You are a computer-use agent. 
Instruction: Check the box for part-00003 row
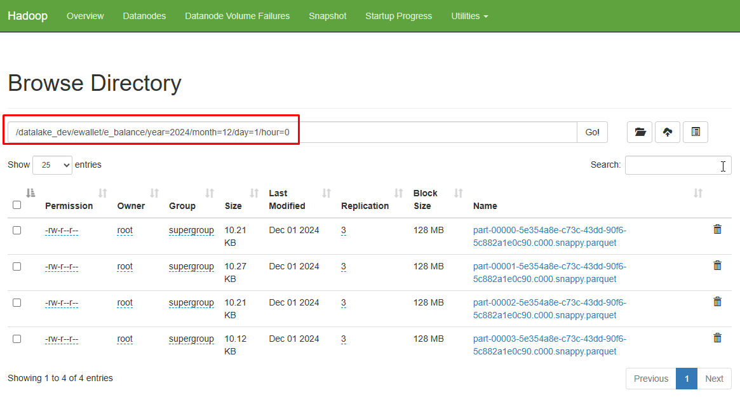17,339
